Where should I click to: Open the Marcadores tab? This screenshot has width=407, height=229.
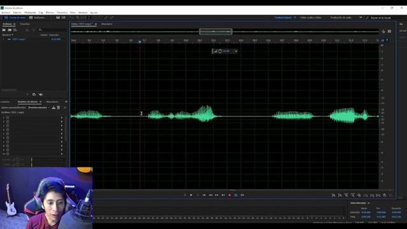tap(52, 102)
